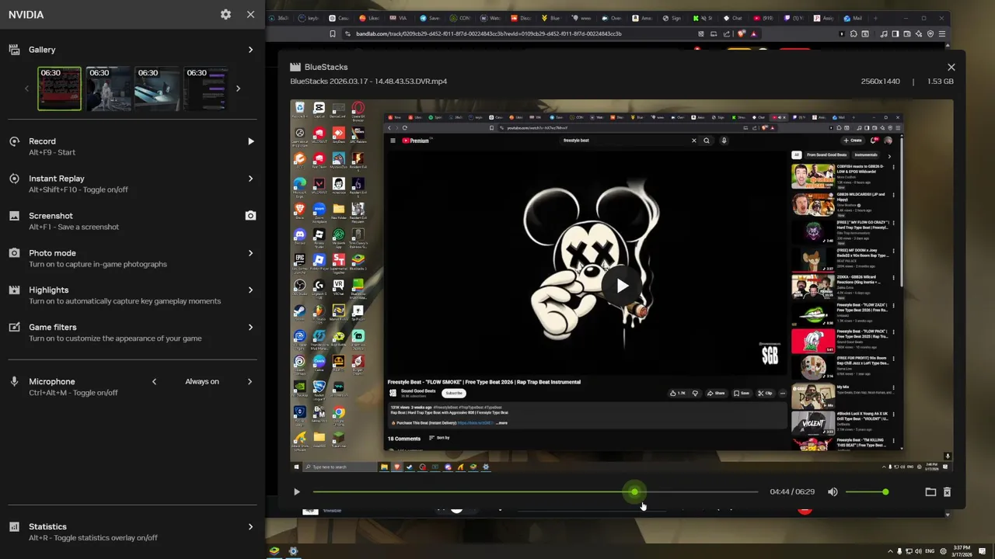Capture screenshot with camera button
The image size is (995, 559).
pos(250,216)
